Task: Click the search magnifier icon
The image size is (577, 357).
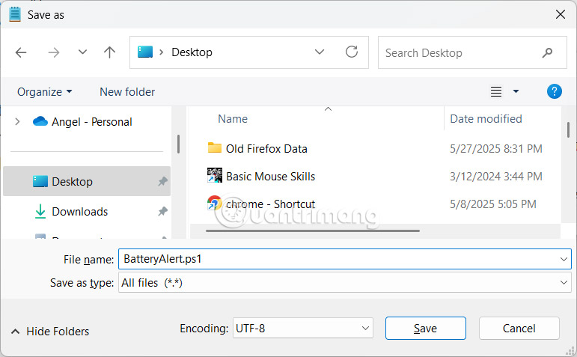Action: (x=547, y=53)
